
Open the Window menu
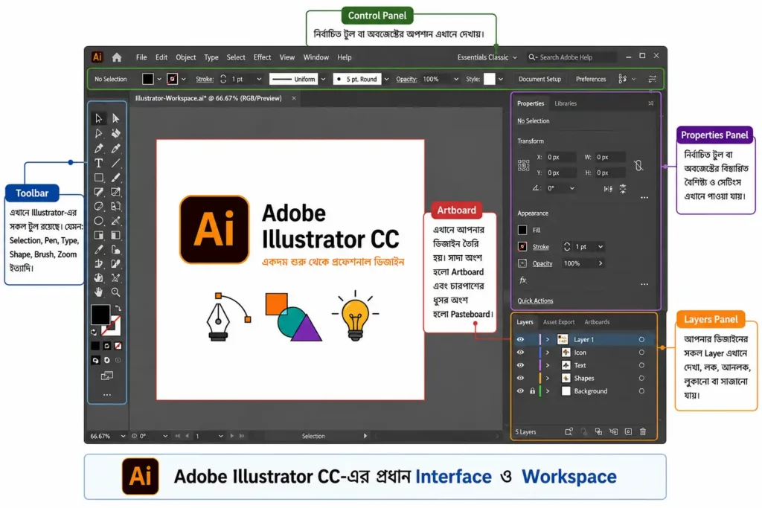coord(316,57)
